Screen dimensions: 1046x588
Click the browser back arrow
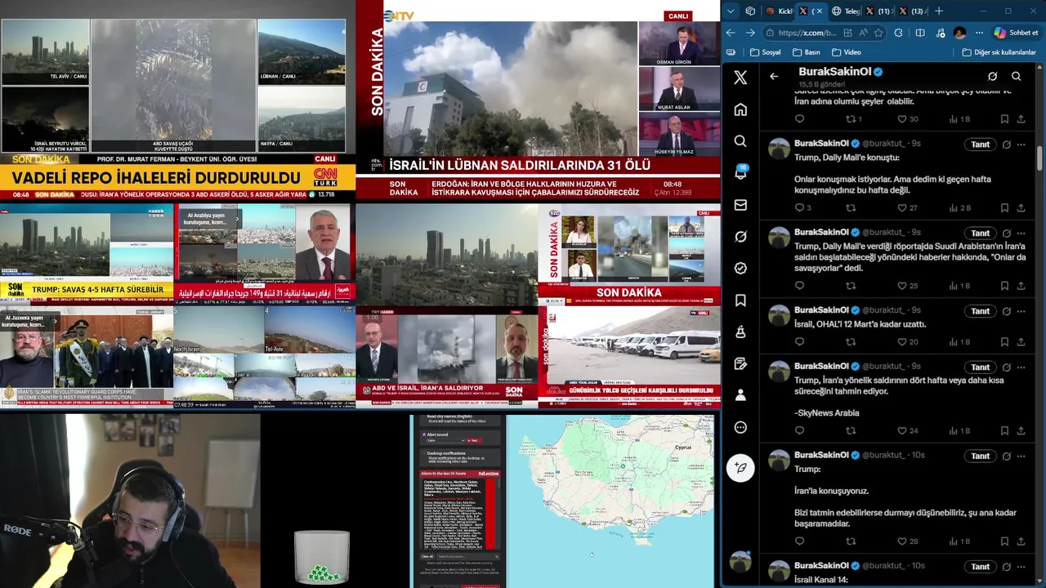point(731,33)
